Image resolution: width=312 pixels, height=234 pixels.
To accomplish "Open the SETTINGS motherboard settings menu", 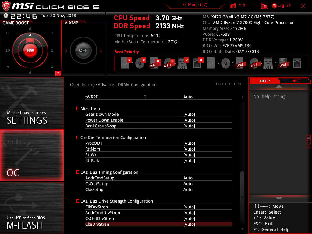I will (x=32, y=103).
